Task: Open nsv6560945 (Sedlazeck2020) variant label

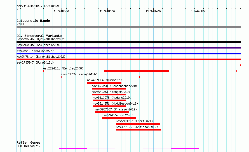Action: [39, 45]
